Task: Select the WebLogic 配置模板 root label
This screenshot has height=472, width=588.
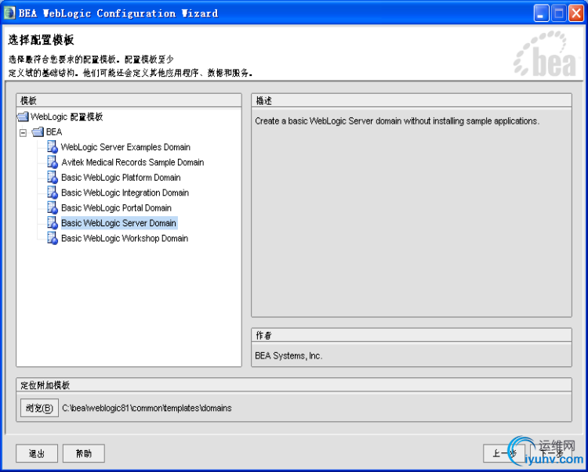Action: [67, 117]
